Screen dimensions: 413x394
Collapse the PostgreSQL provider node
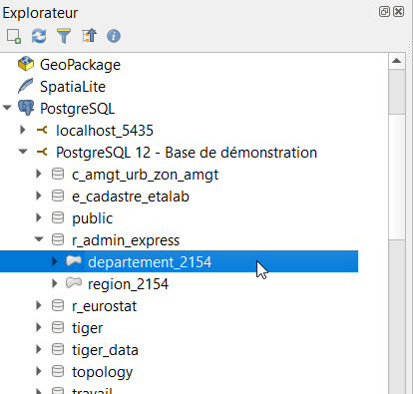(7, 108)
